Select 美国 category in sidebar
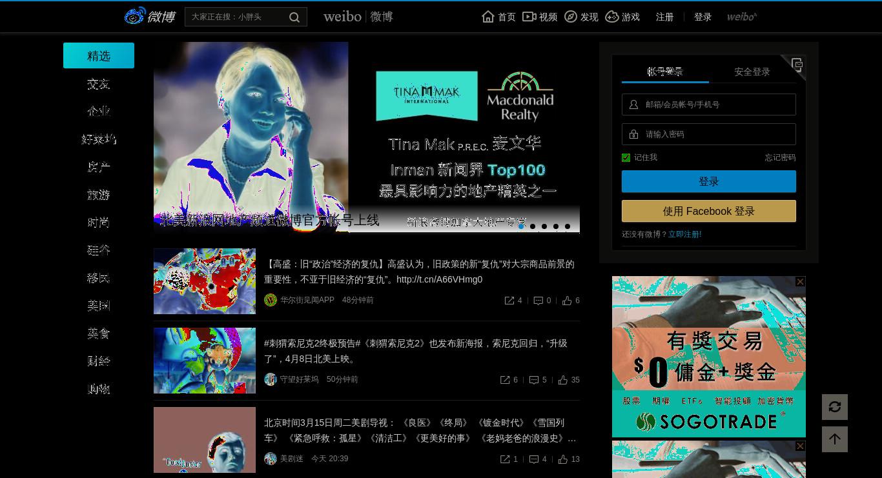The image size is (882, 478). [x=99, y=306]
